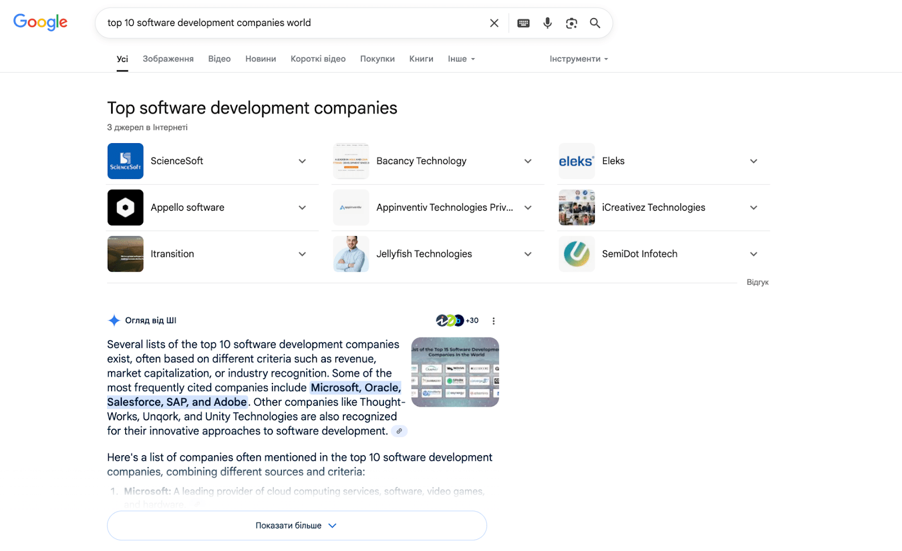Expand iCreativez Technologies chevron

(x=753, y=207)
